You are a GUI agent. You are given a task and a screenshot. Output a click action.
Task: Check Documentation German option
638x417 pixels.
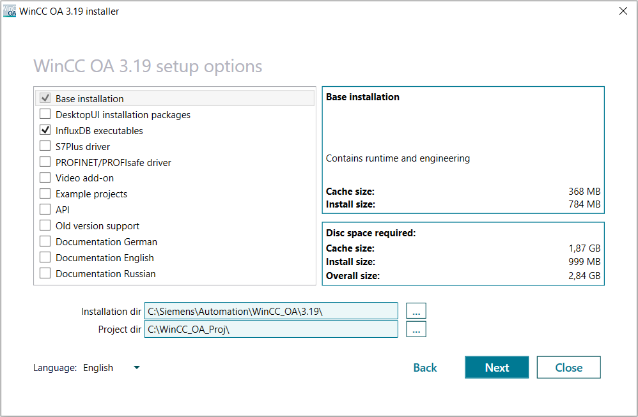tap(45, 241)
